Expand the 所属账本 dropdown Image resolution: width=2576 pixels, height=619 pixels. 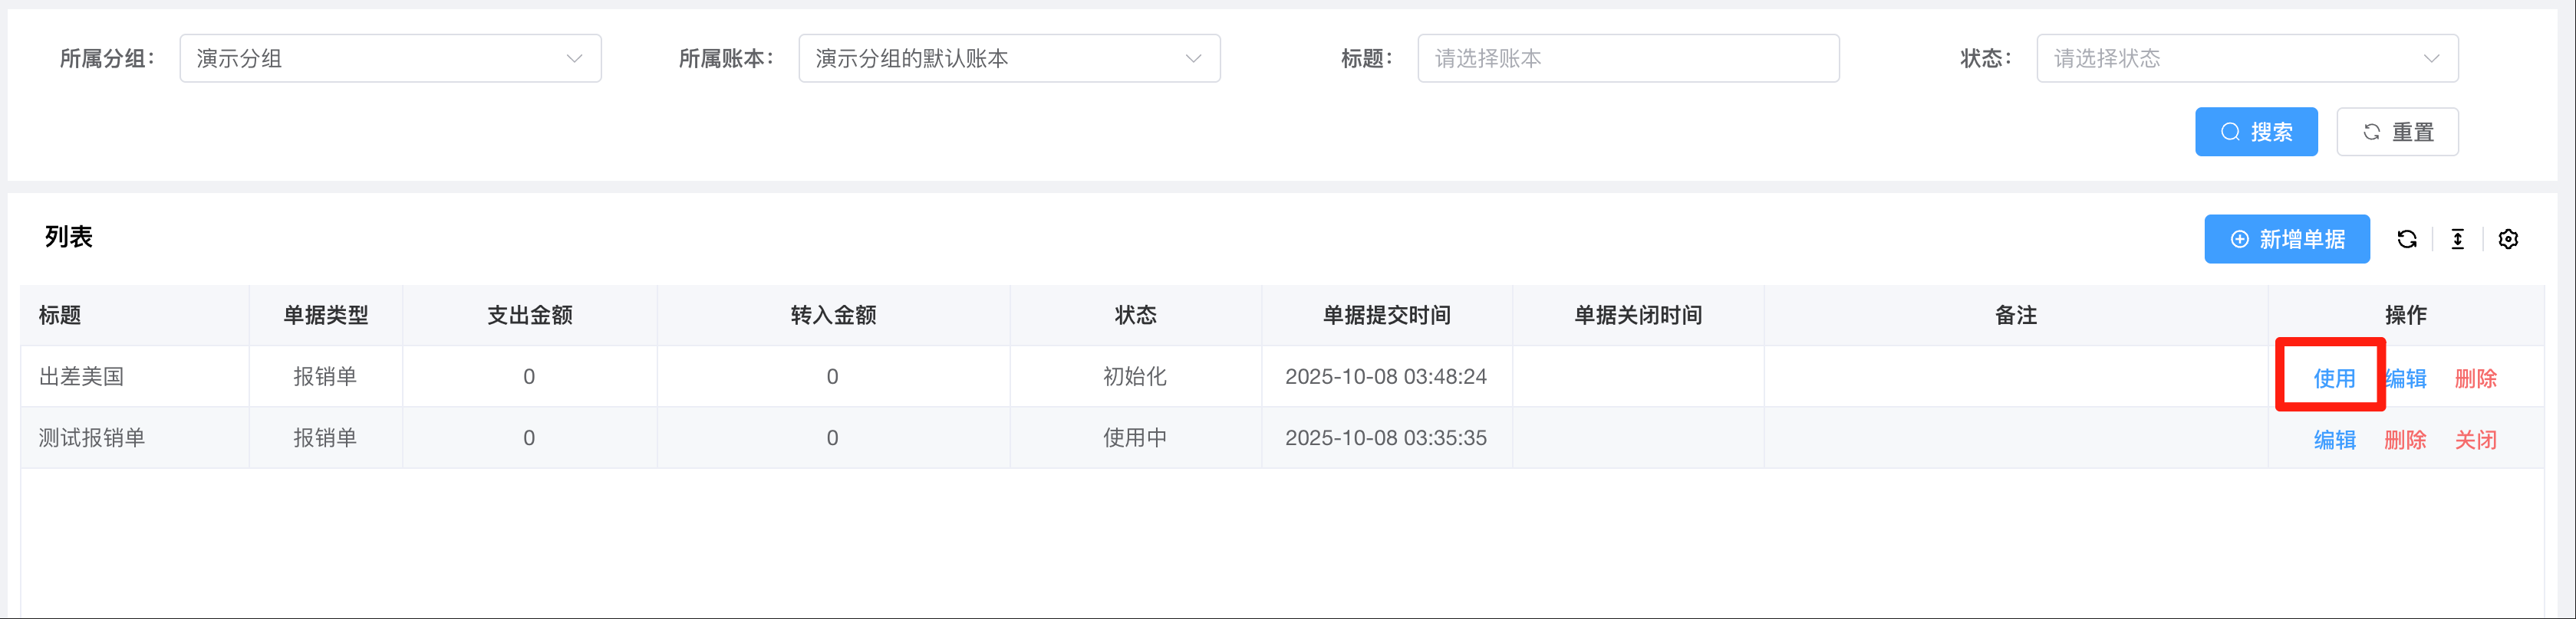click(x=1008, y=59)
